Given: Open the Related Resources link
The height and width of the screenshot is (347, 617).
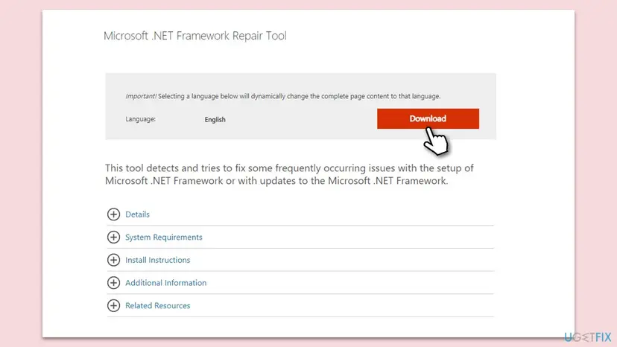Looking at the screenshot, I should [157, 306].
